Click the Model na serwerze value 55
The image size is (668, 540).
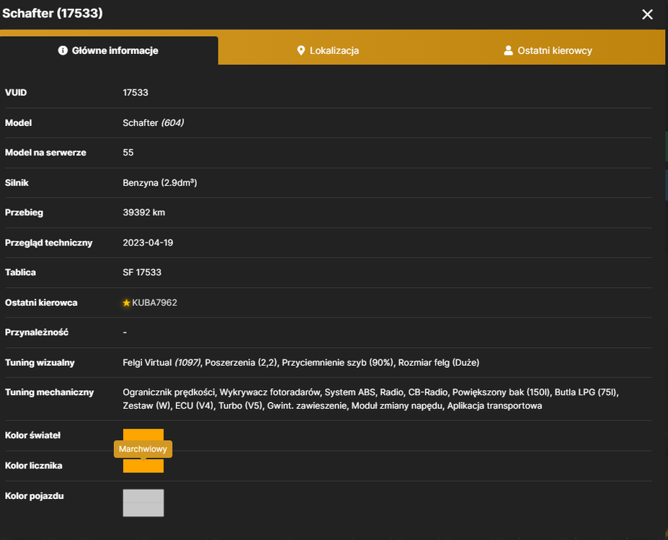tap(128, 153)
